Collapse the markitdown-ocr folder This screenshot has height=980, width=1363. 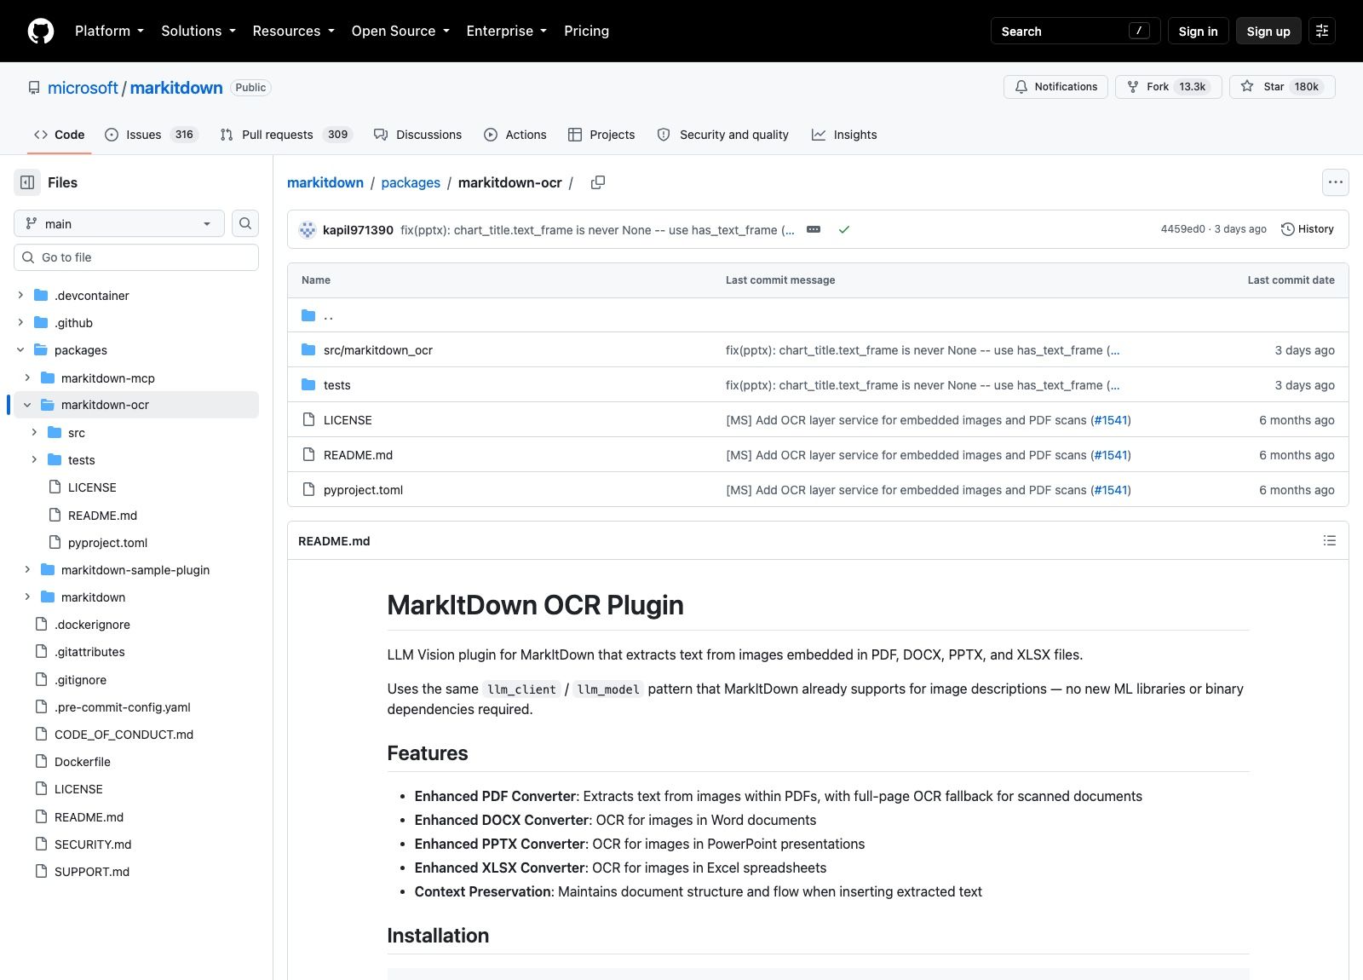(x=27, y=405)
